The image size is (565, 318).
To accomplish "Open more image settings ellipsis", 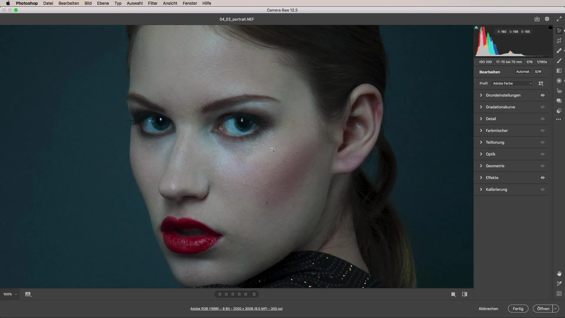I will pyautogui.click(x=559, y=119).
